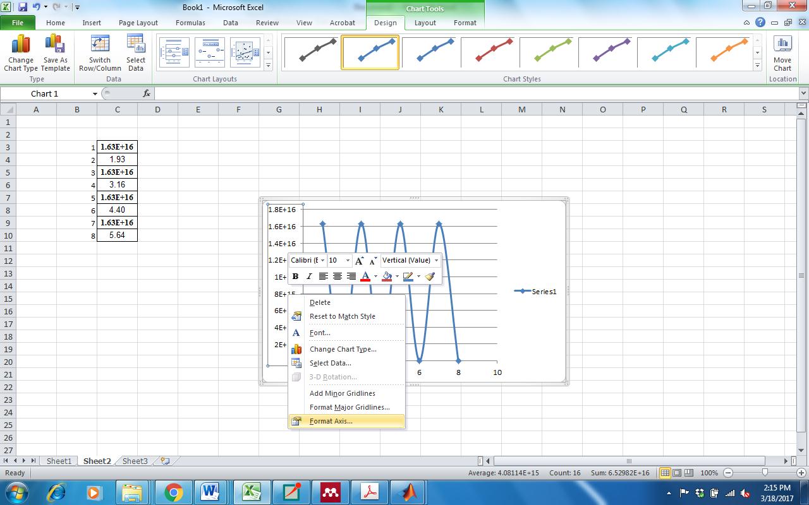This screenshot has width=809, height=505.
Task: Open Calibri font name dropdown
Action: (x=322, y=260)
